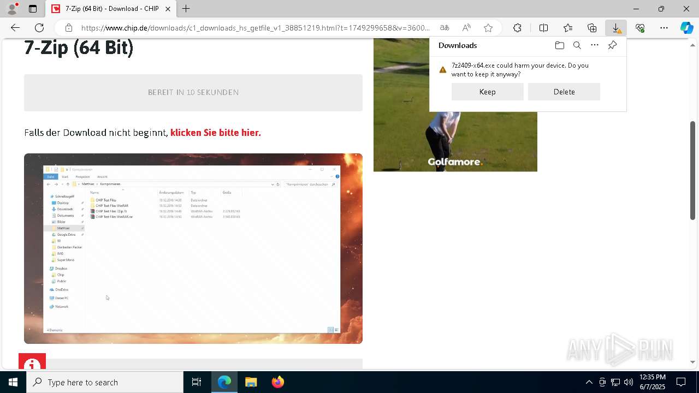Open the browser profile icon
Screen dimensions: 699x393
(x=12, y=9)
